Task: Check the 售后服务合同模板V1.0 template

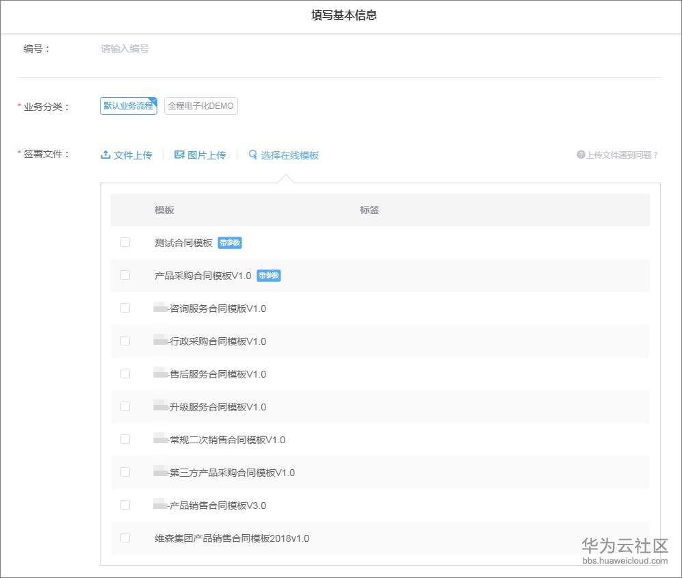Action: point(125,373)
